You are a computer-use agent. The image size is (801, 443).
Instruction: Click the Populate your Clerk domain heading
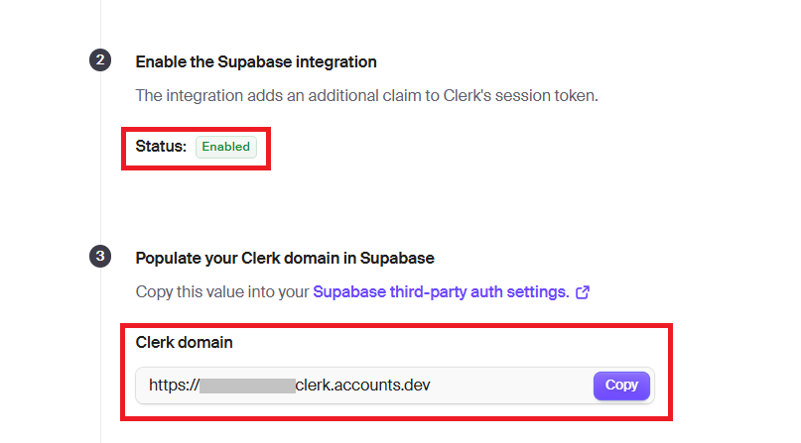tap(285, 258)
